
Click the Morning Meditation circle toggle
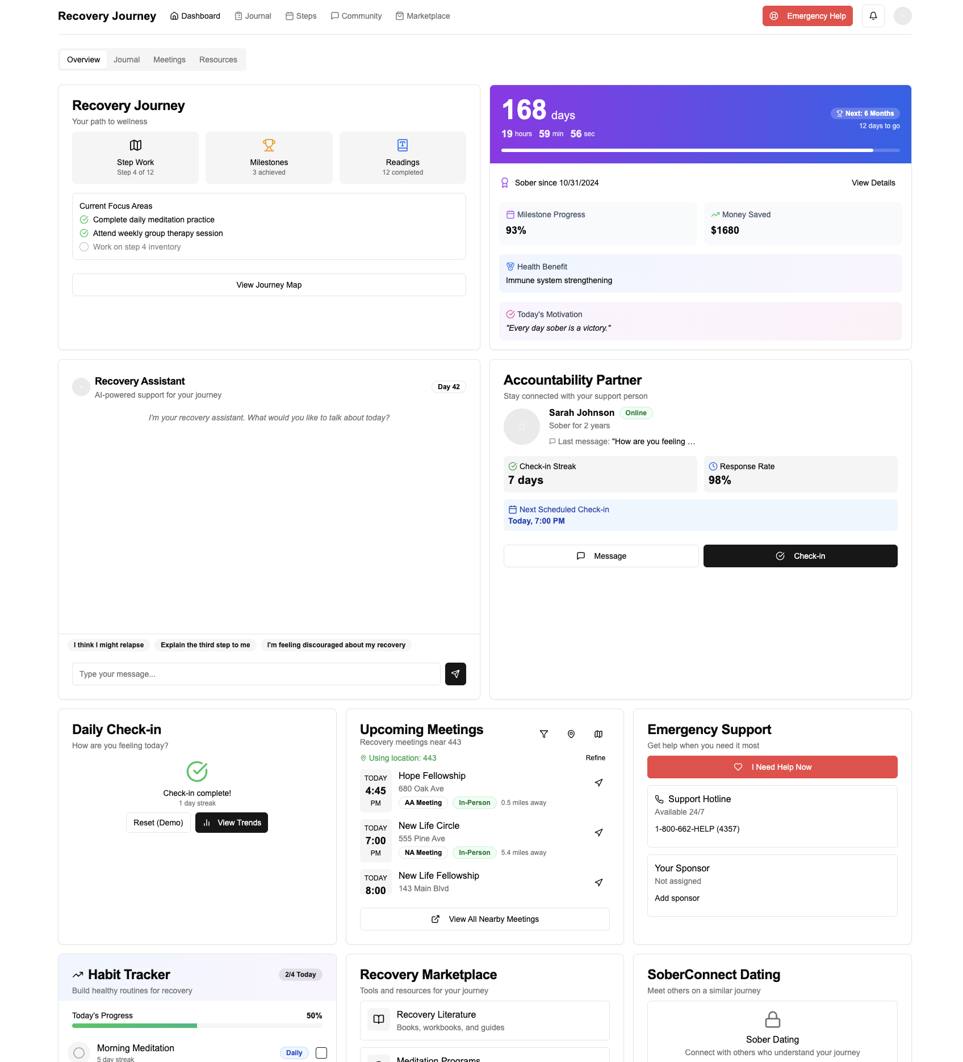[79, 1051]
